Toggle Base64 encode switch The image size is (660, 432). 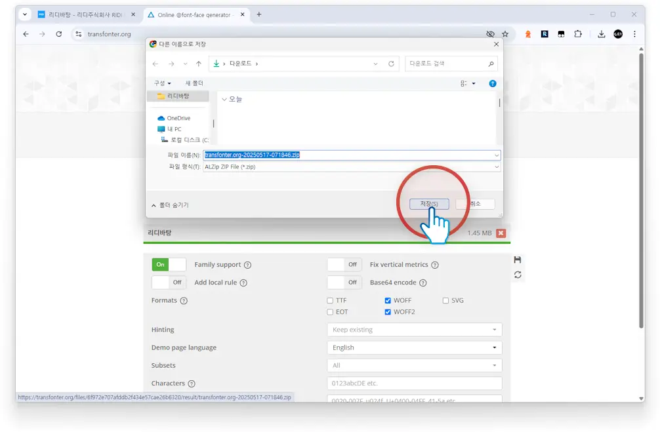pyautogui.click(x=344, y=283)
